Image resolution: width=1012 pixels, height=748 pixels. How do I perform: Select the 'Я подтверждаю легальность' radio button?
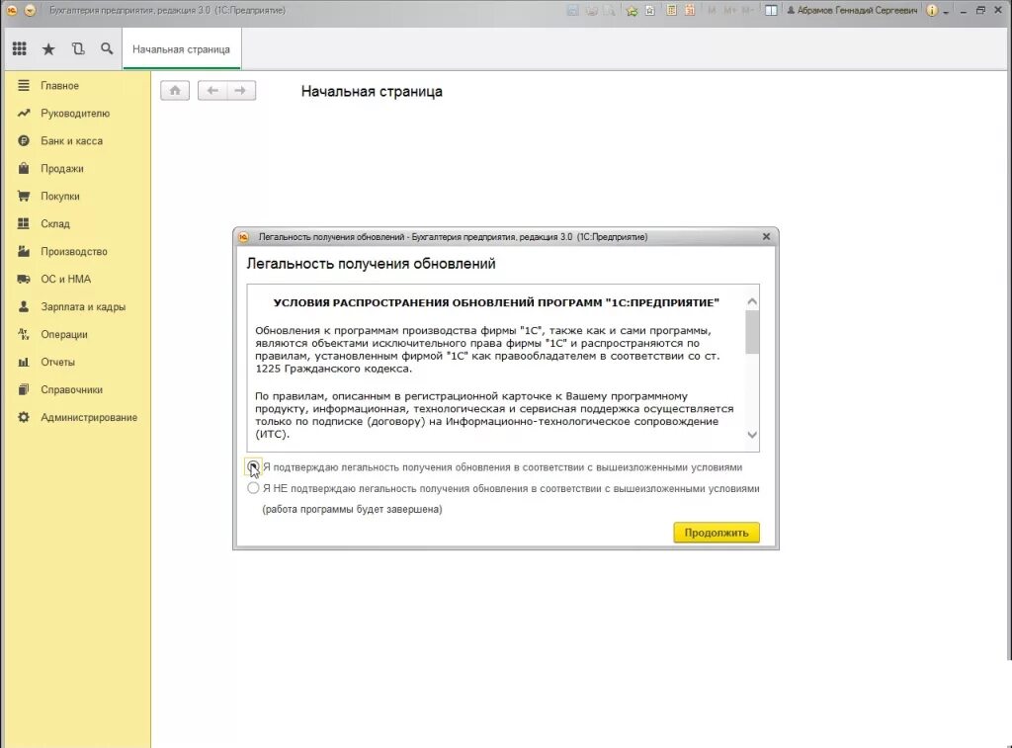(253, 466)
